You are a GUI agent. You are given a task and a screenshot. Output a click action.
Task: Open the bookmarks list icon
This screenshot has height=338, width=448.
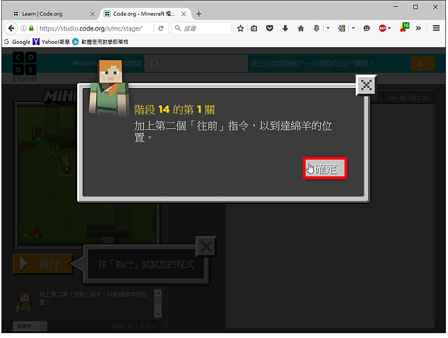[x=254, y=28]
